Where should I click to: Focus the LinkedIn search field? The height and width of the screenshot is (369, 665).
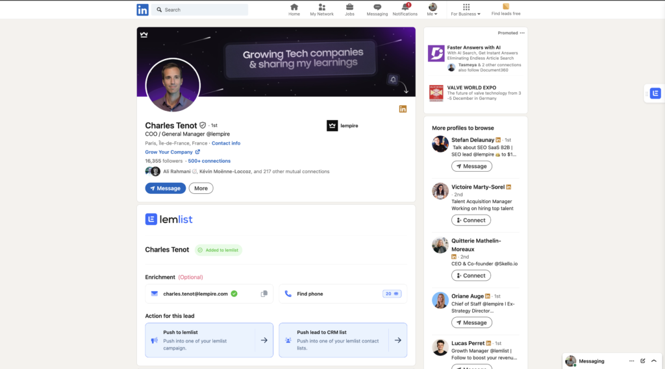[200, 9]
